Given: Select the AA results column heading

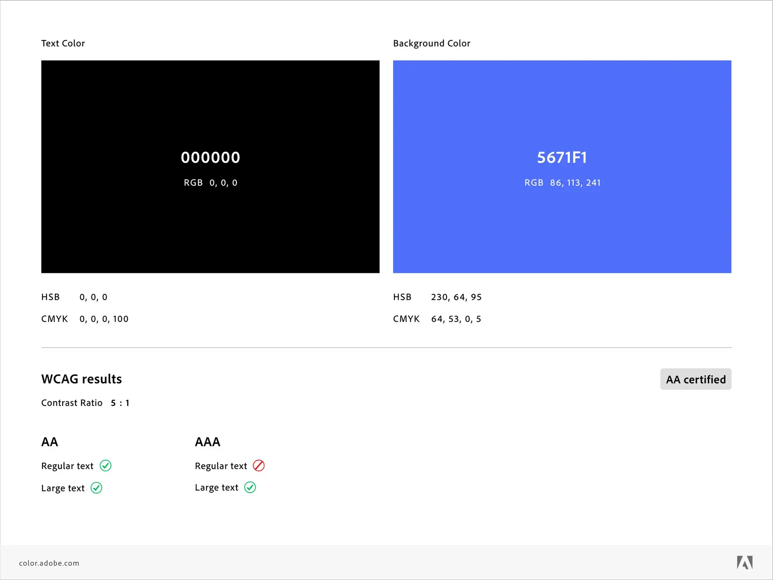Looking at the screenshot, I should click(x=49, y=442).
